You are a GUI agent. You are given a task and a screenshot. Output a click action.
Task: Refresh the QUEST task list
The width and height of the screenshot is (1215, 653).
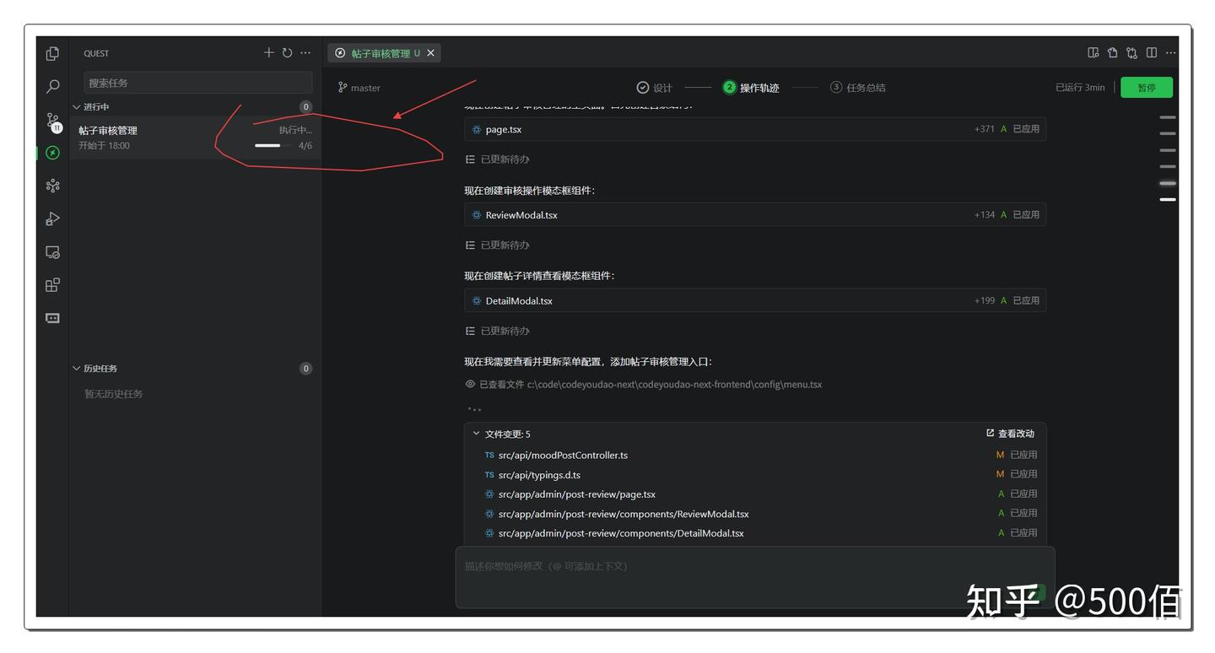287,52
